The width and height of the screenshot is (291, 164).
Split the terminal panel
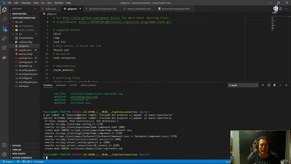pyautogui.click(x=269, y=85)
